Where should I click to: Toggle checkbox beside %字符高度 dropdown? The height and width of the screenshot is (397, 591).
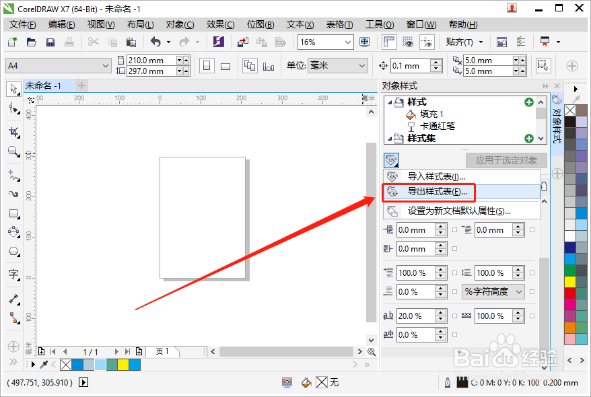coord(532,291)
